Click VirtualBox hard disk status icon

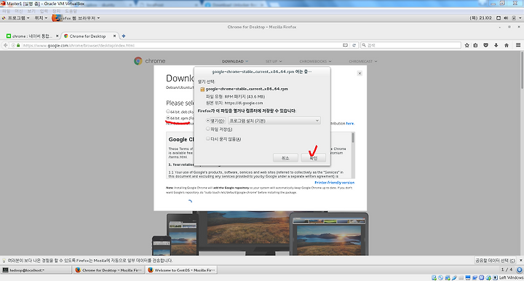[434, 277]
